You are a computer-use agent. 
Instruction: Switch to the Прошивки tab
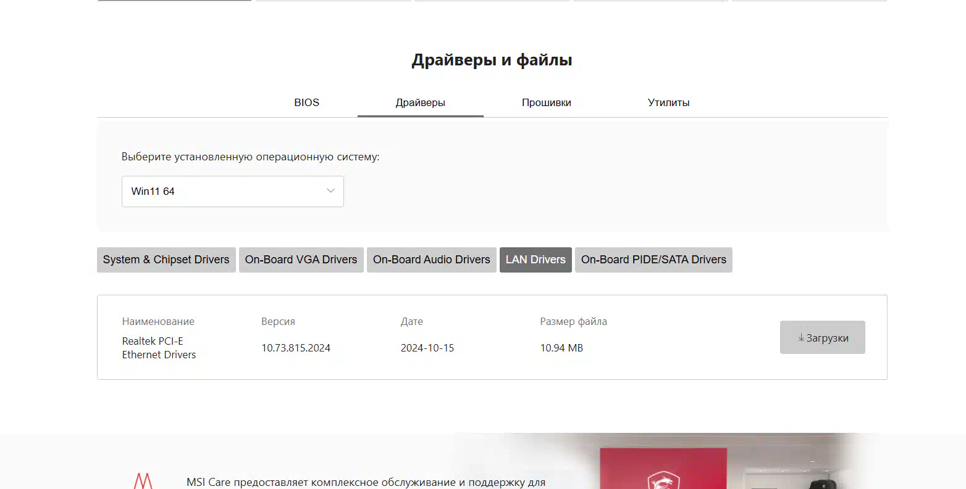coord(546,102)
